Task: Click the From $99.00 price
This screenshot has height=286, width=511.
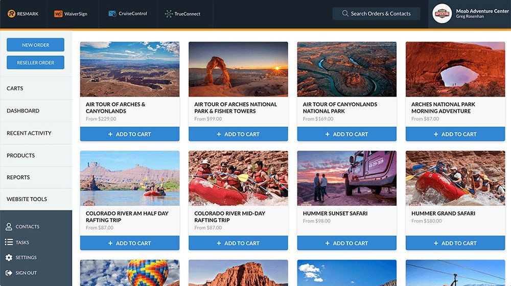Action: click(x=208, y=119)
